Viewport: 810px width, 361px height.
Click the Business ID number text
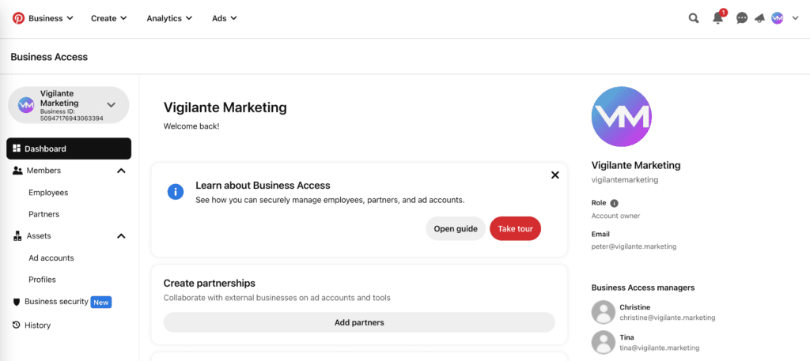(x=72, y=118)
